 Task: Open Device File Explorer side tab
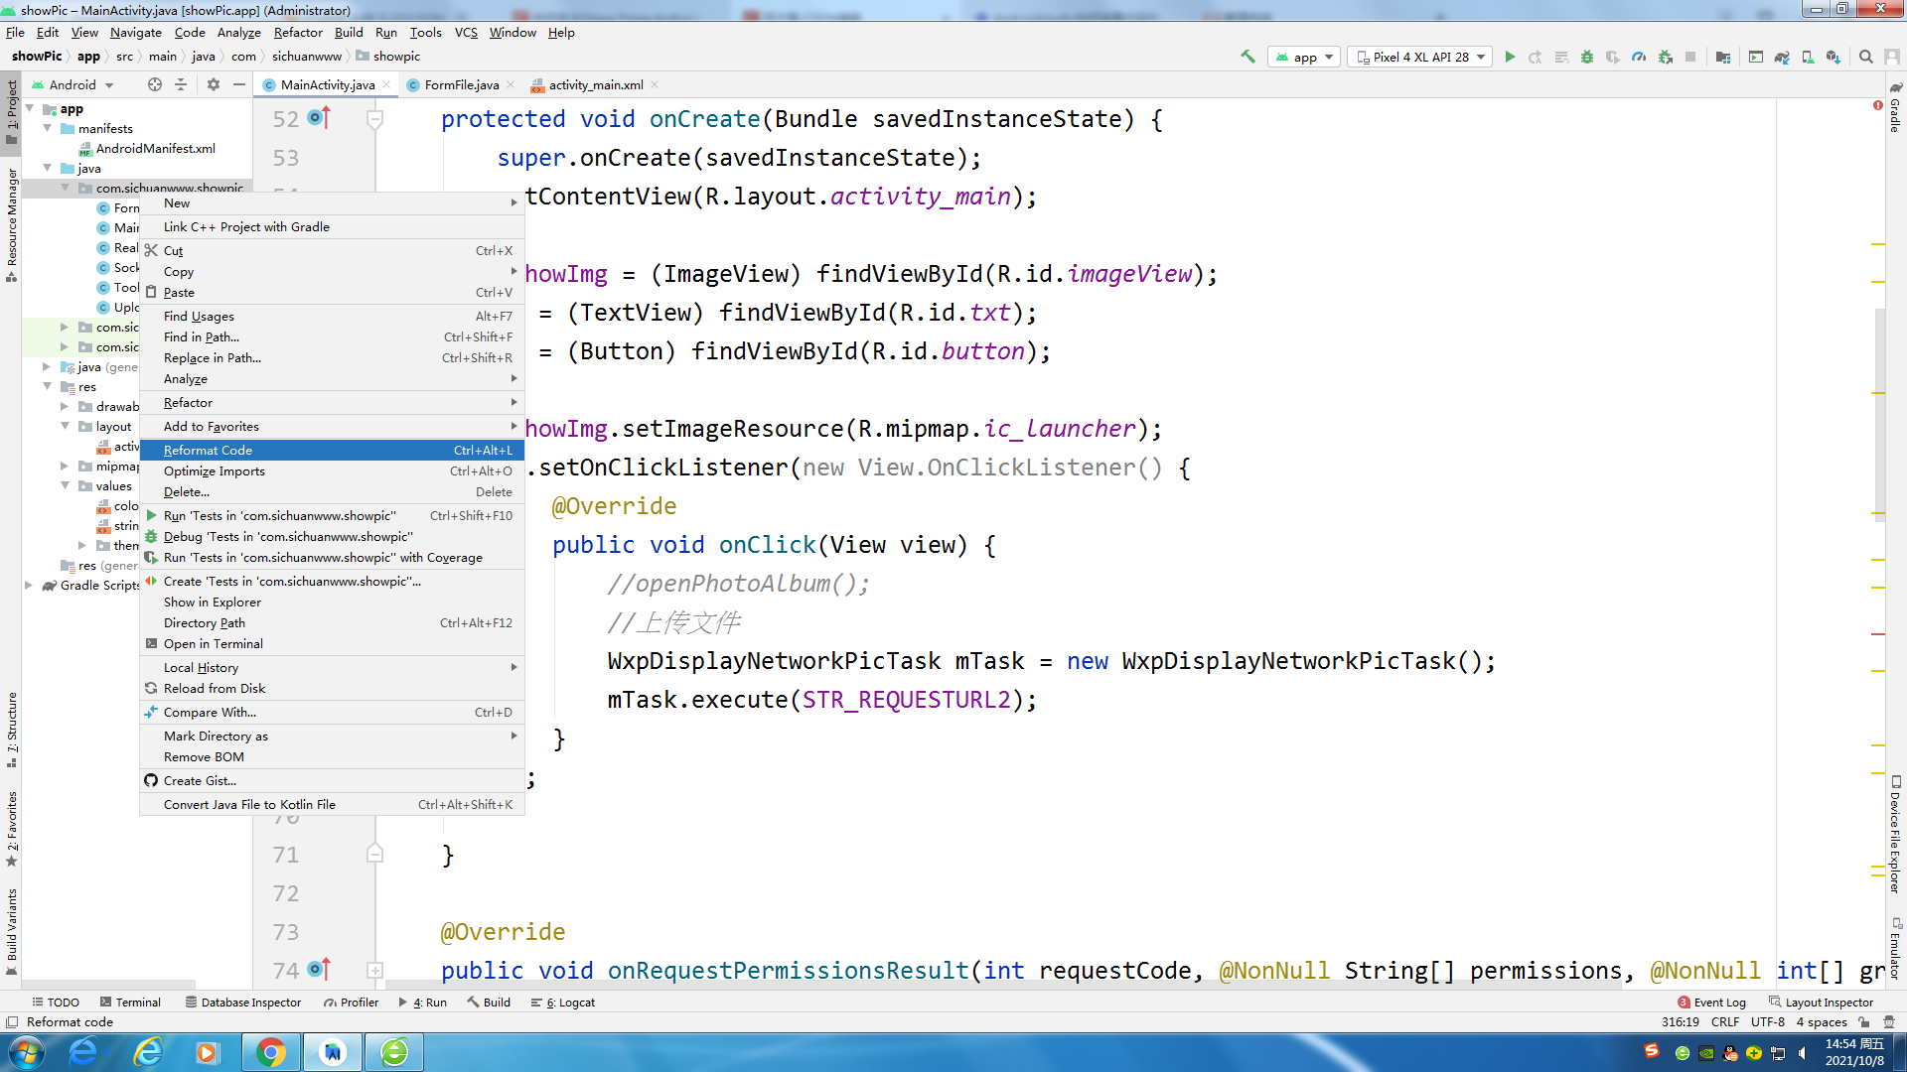point(1895,834)
